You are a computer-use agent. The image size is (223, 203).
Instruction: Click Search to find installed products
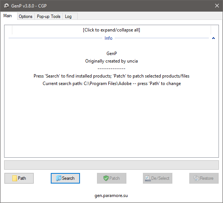pyautogui.click(x=65, y=178)
